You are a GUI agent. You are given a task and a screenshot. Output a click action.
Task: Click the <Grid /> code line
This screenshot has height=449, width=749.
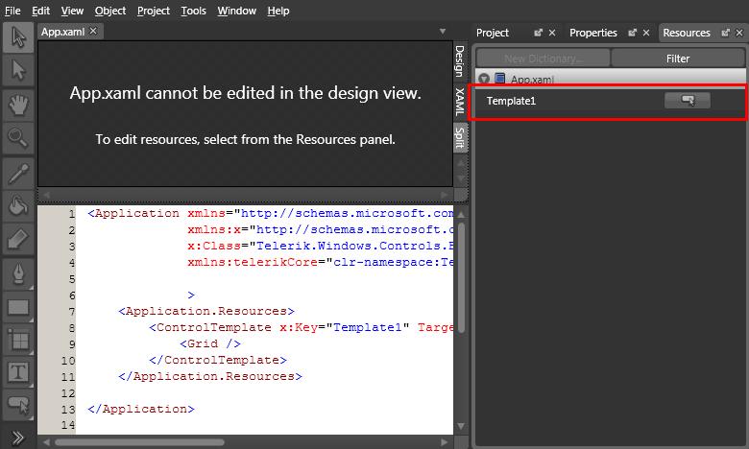pyautogui.click(x=210, y=343)
